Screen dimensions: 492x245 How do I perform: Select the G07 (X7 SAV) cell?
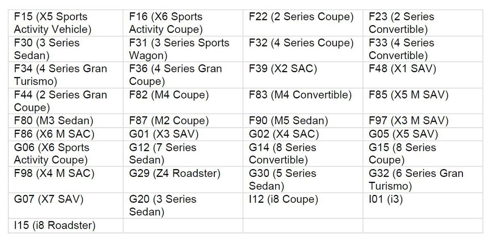pyautogui.click(x=48, y=199)
